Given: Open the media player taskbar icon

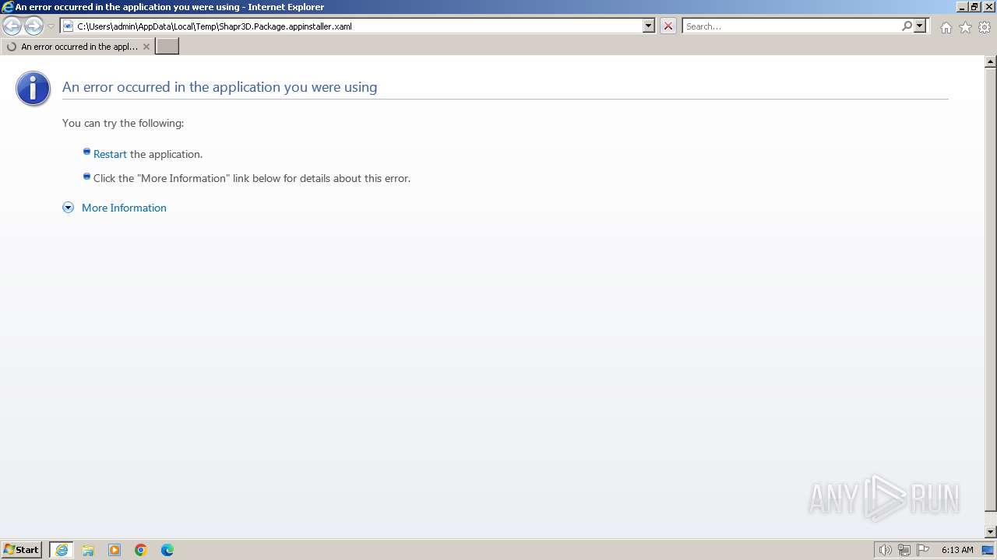Looking at the screenshot, I should tap(114, 550).
